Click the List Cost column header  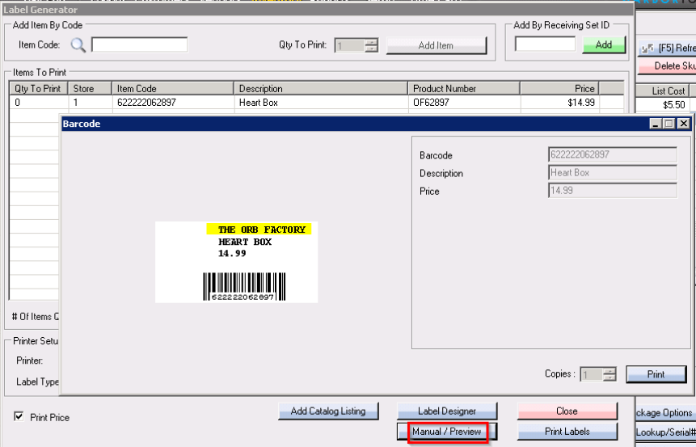click(663, 91)
